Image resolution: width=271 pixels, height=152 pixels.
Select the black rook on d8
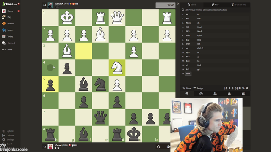coord(117,134)
